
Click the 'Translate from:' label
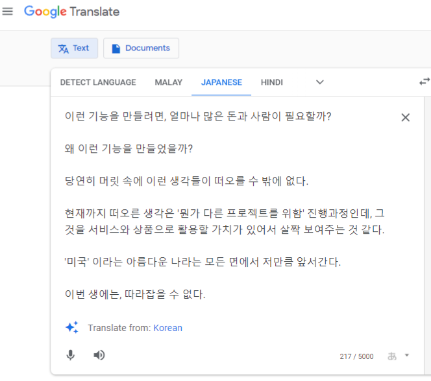119,328
